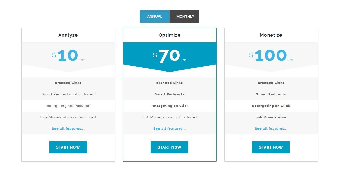Open 'See all features' under the Analyze plan
The width and height of the screenshot is (337, 174).
(68, 128)
